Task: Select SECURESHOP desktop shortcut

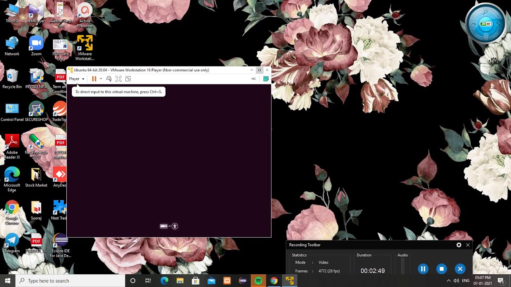Action: pos(36,112)
